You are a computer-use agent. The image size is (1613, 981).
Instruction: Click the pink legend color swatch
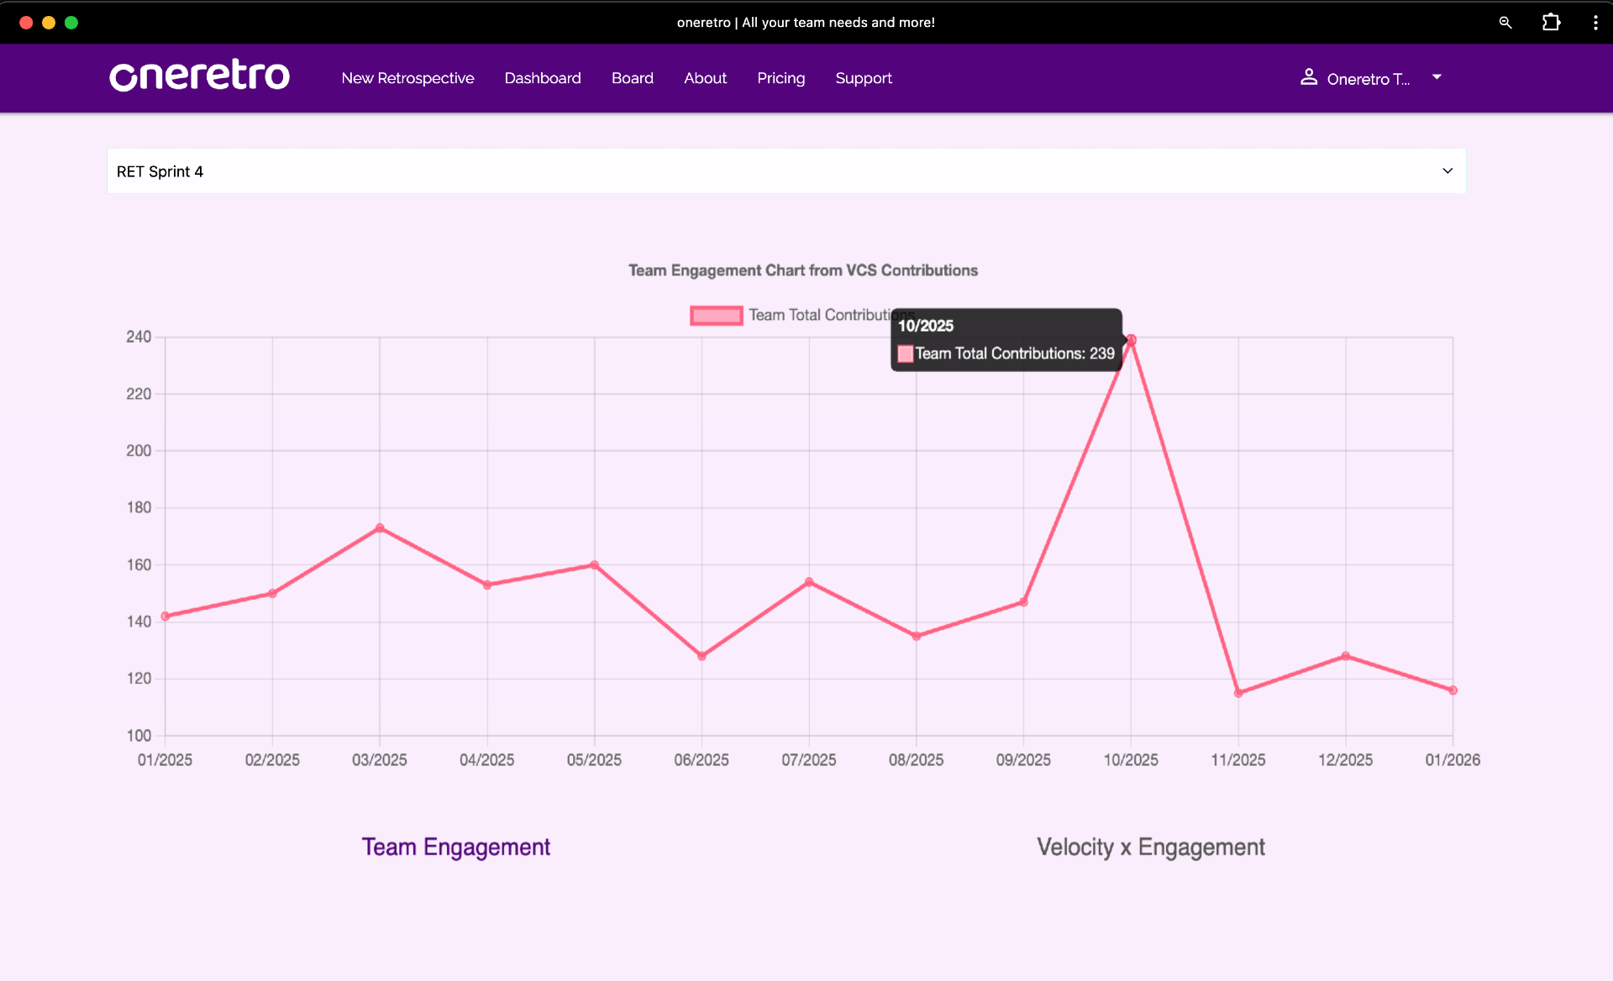pyautogui.click(x=716, y=315)
